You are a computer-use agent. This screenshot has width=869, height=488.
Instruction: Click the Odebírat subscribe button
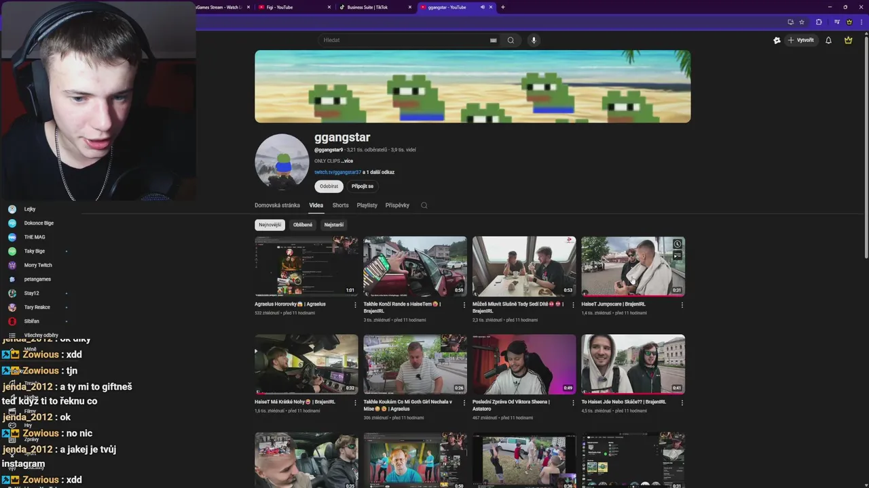(329, 186)
